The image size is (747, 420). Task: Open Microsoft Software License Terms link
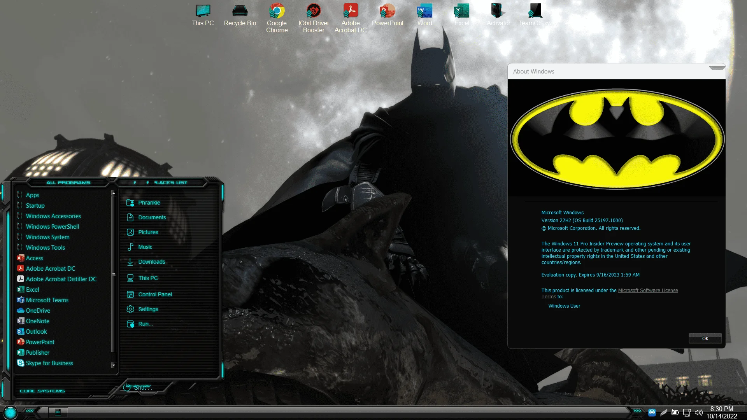click(x=610, y=293)
